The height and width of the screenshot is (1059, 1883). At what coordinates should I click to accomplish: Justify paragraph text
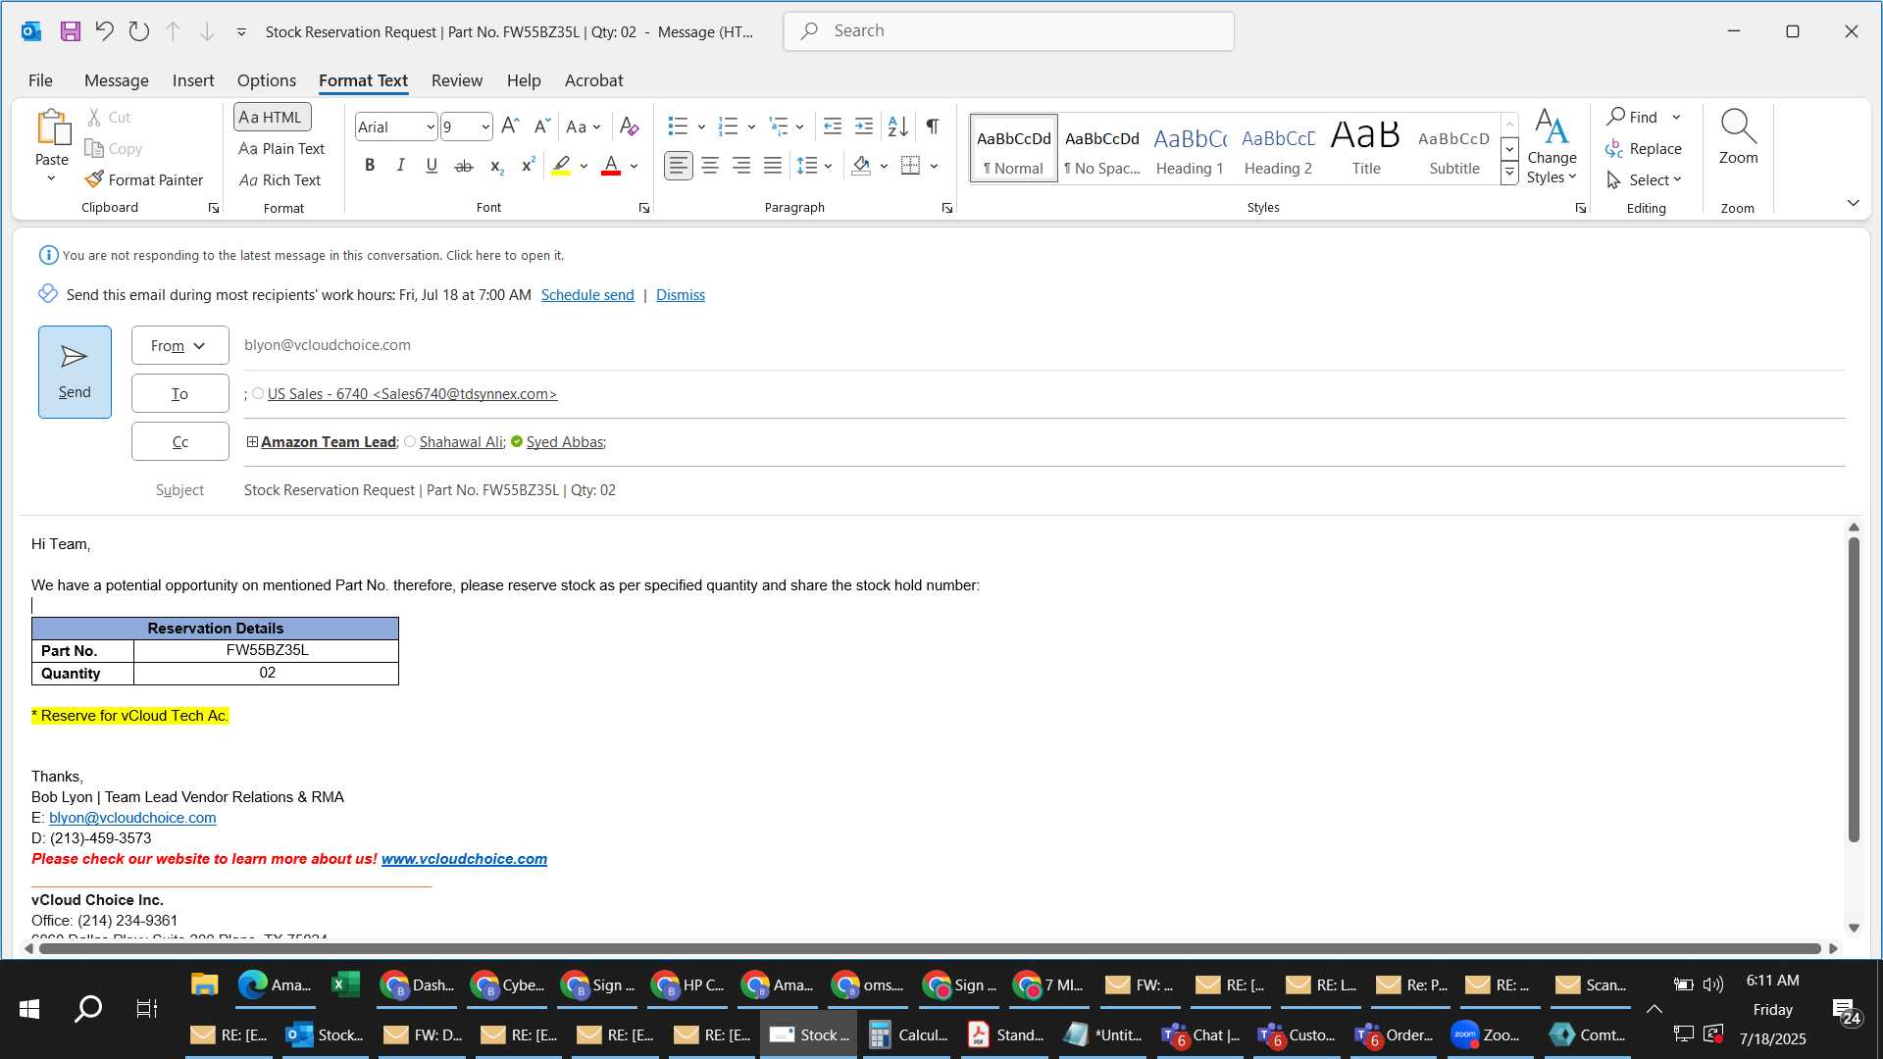tap(773, 166)
